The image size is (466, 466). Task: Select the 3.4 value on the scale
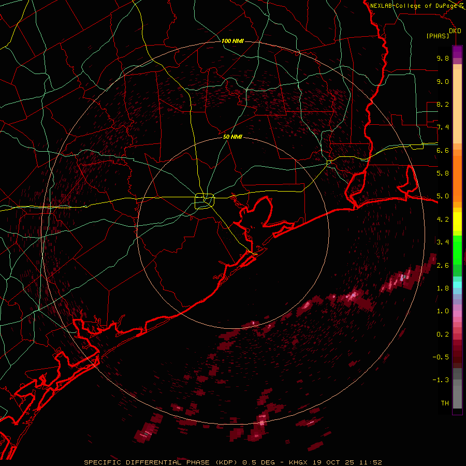(x=443, y=242)
